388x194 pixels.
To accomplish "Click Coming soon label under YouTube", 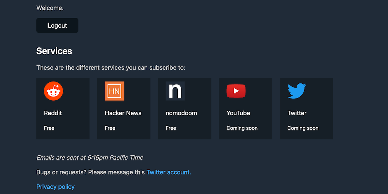I will [x=242, y=128].
